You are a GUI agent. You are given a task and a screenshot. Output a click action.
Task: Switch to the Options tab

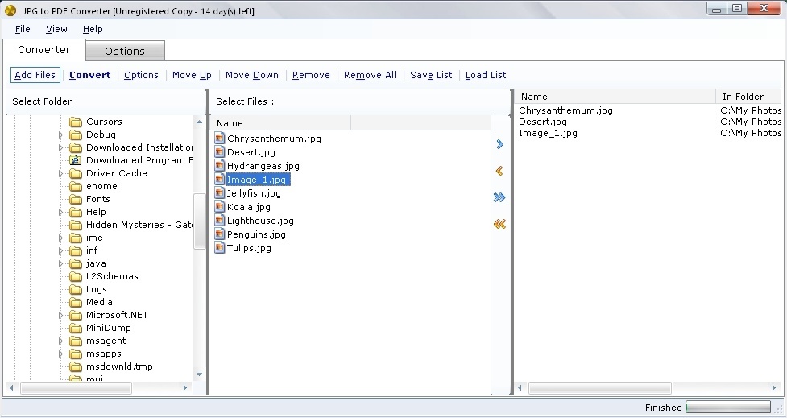click(x=125, y=51)
